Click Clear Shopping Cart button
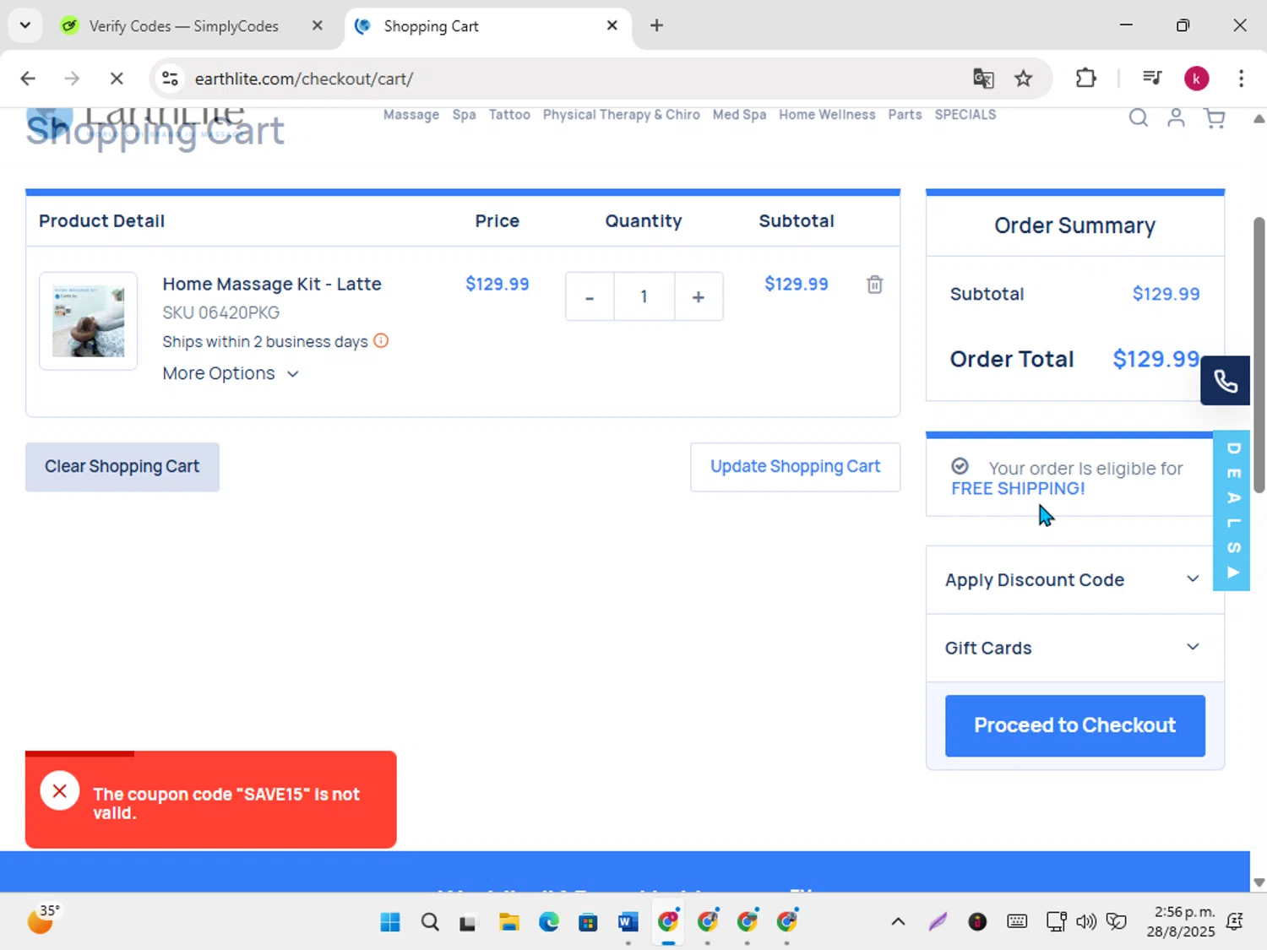 click(x=122, y=467)
